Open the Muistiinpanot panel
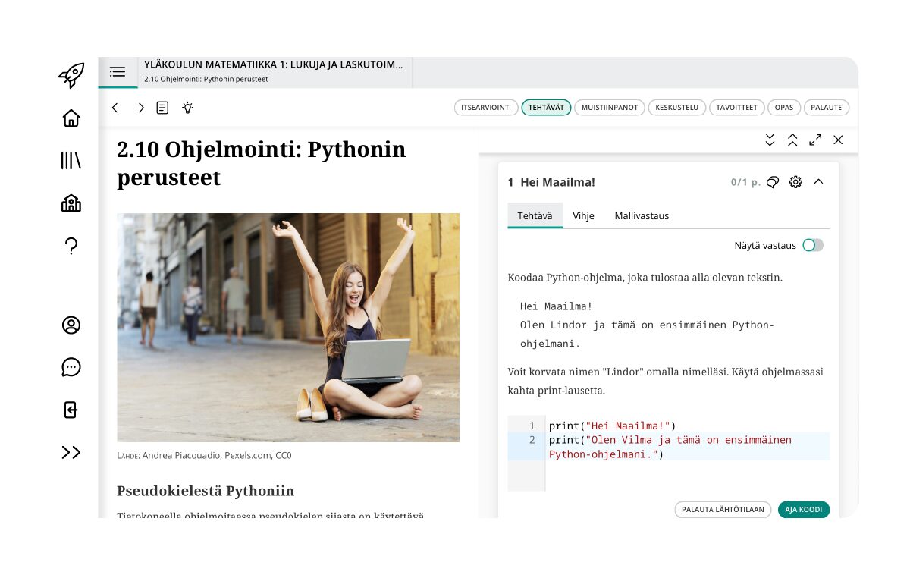This screenshot has width=910, height=575. 609,108
